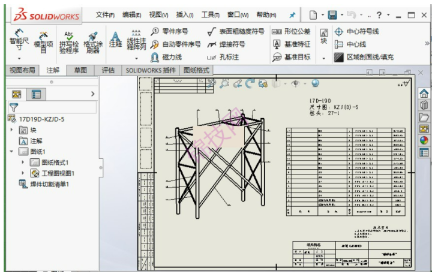This screenshot has width=432, height=274.
Task: Open the 工具(T) menu
Action: [x=210, y=15]
